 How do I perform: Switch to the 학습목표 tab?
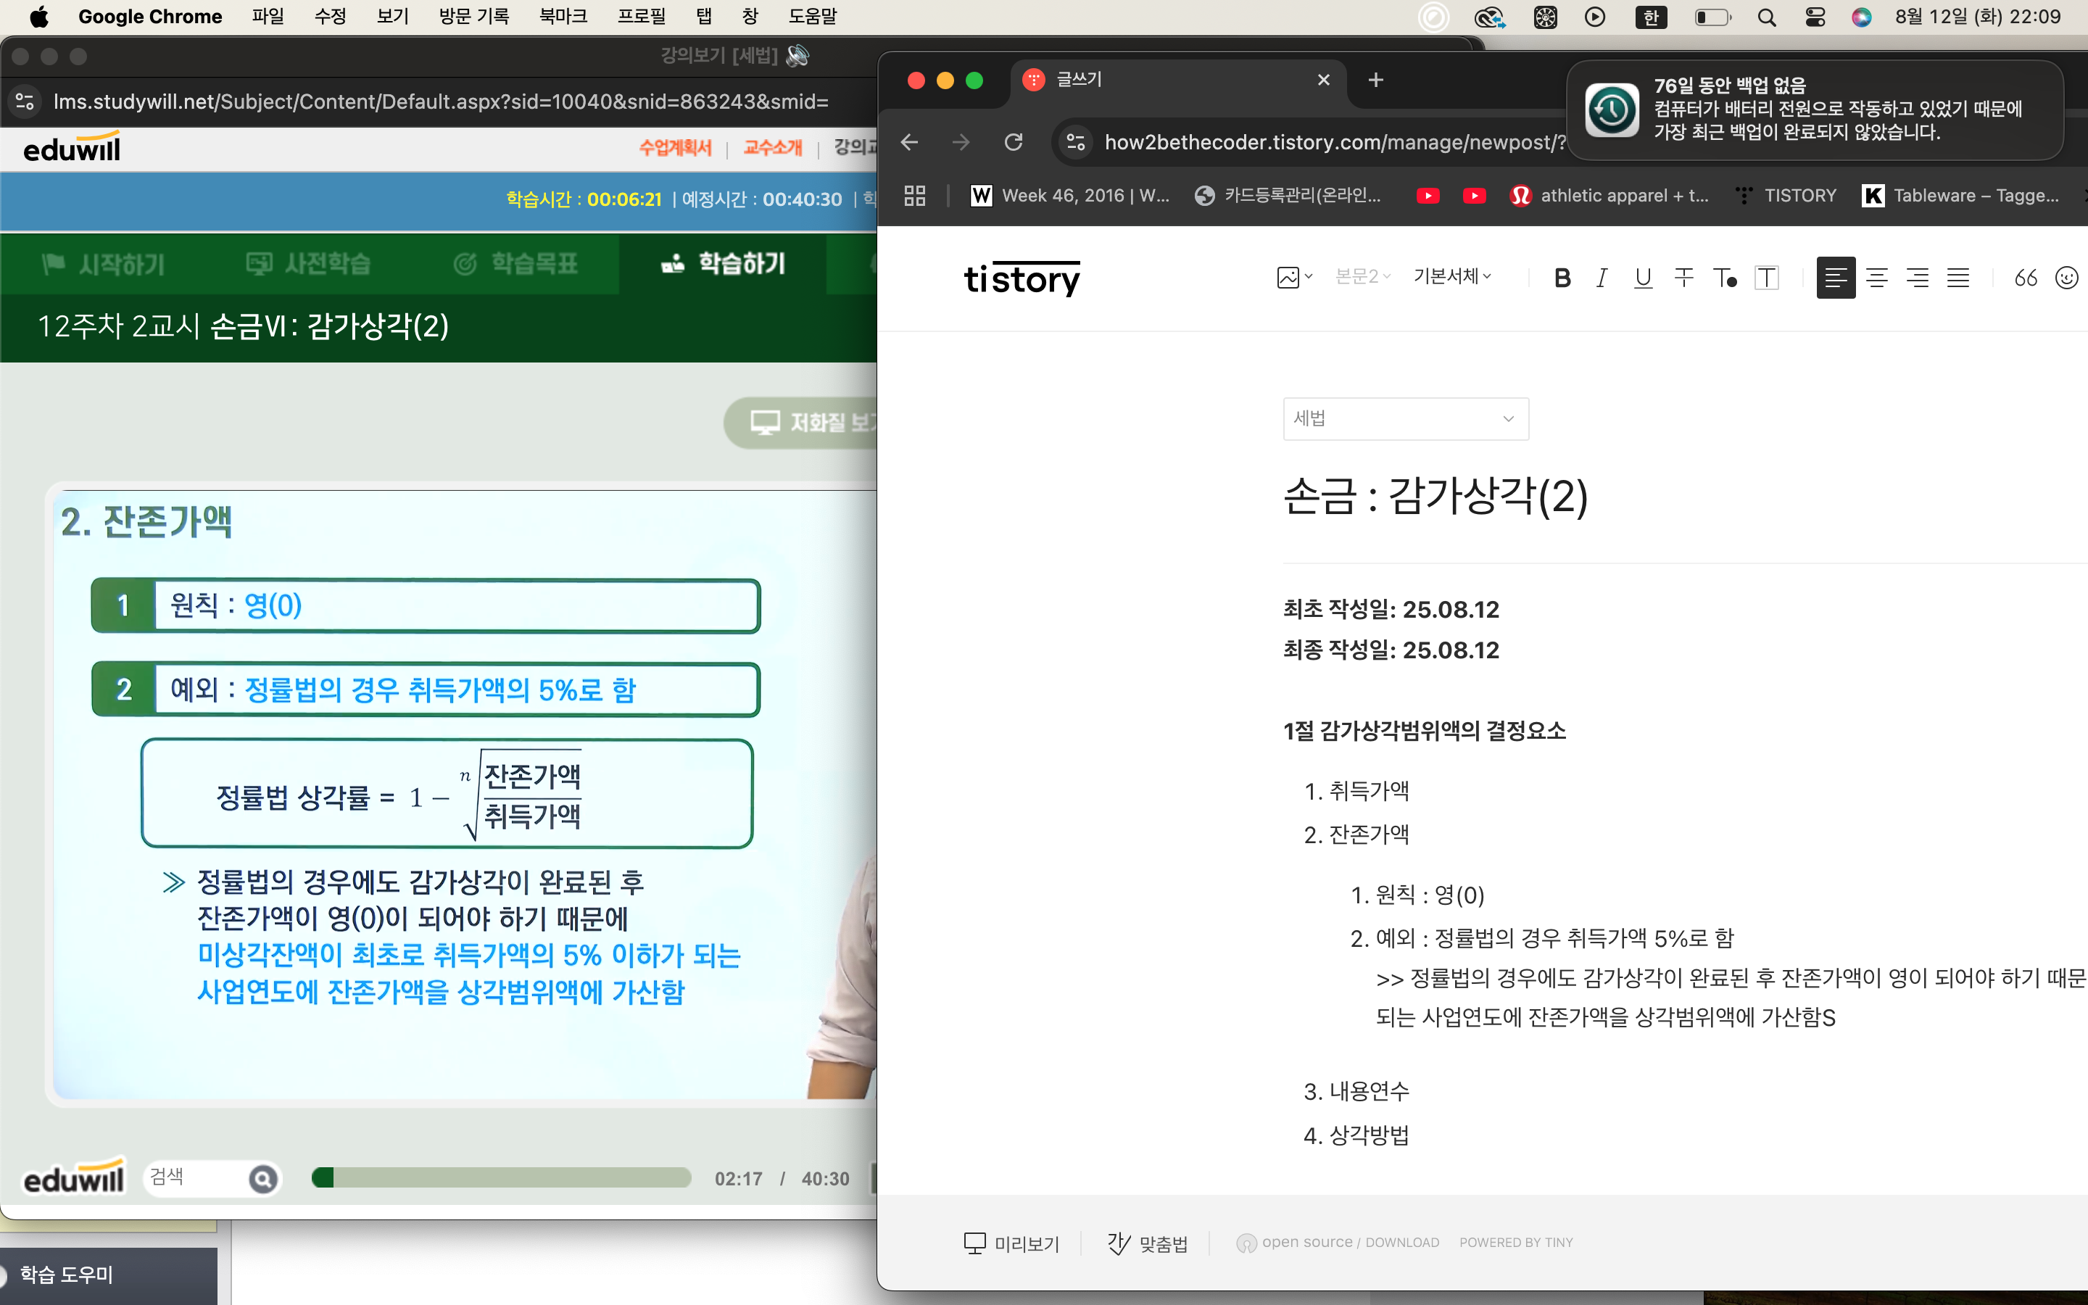point(516,263)
